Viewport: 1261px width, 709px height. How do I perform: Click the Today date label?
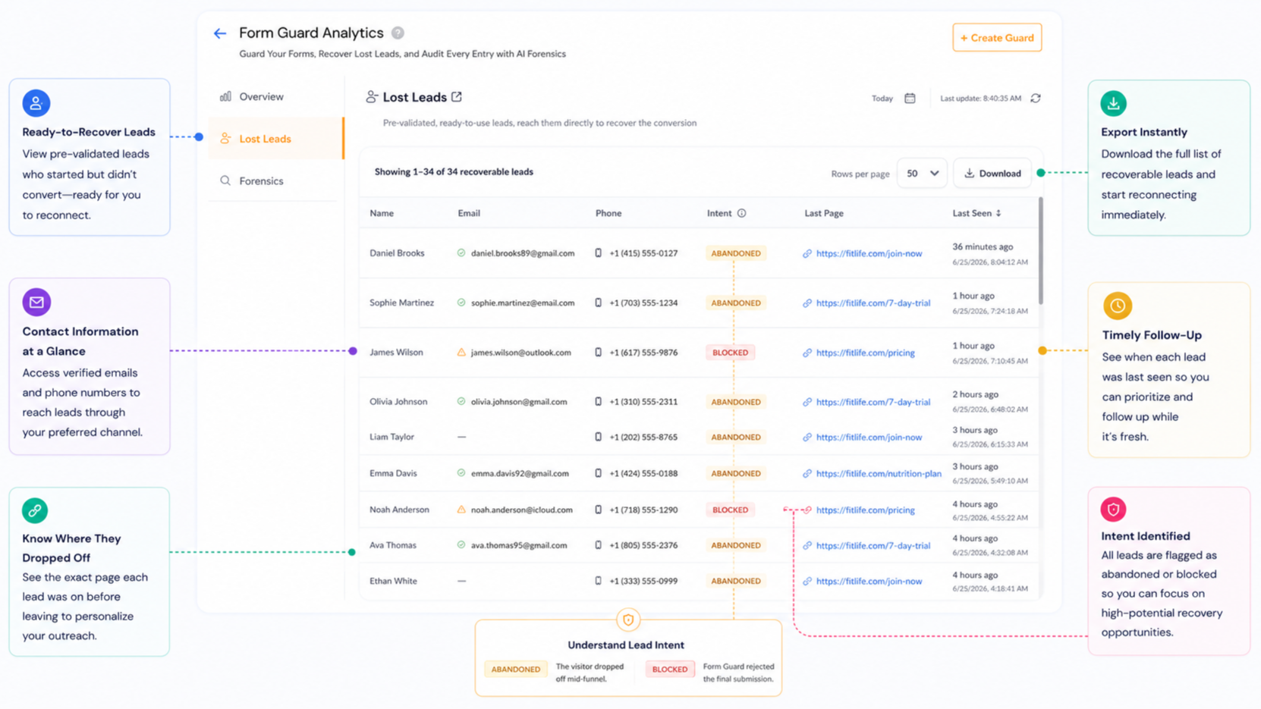[882, 99]
